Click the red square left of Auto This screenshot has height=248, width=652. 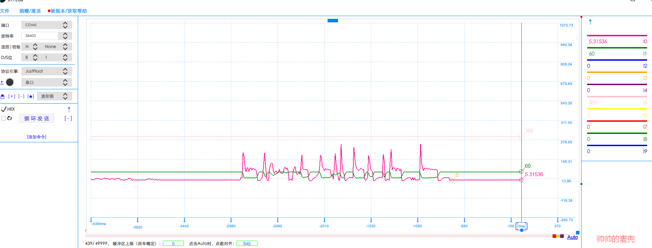554,236
